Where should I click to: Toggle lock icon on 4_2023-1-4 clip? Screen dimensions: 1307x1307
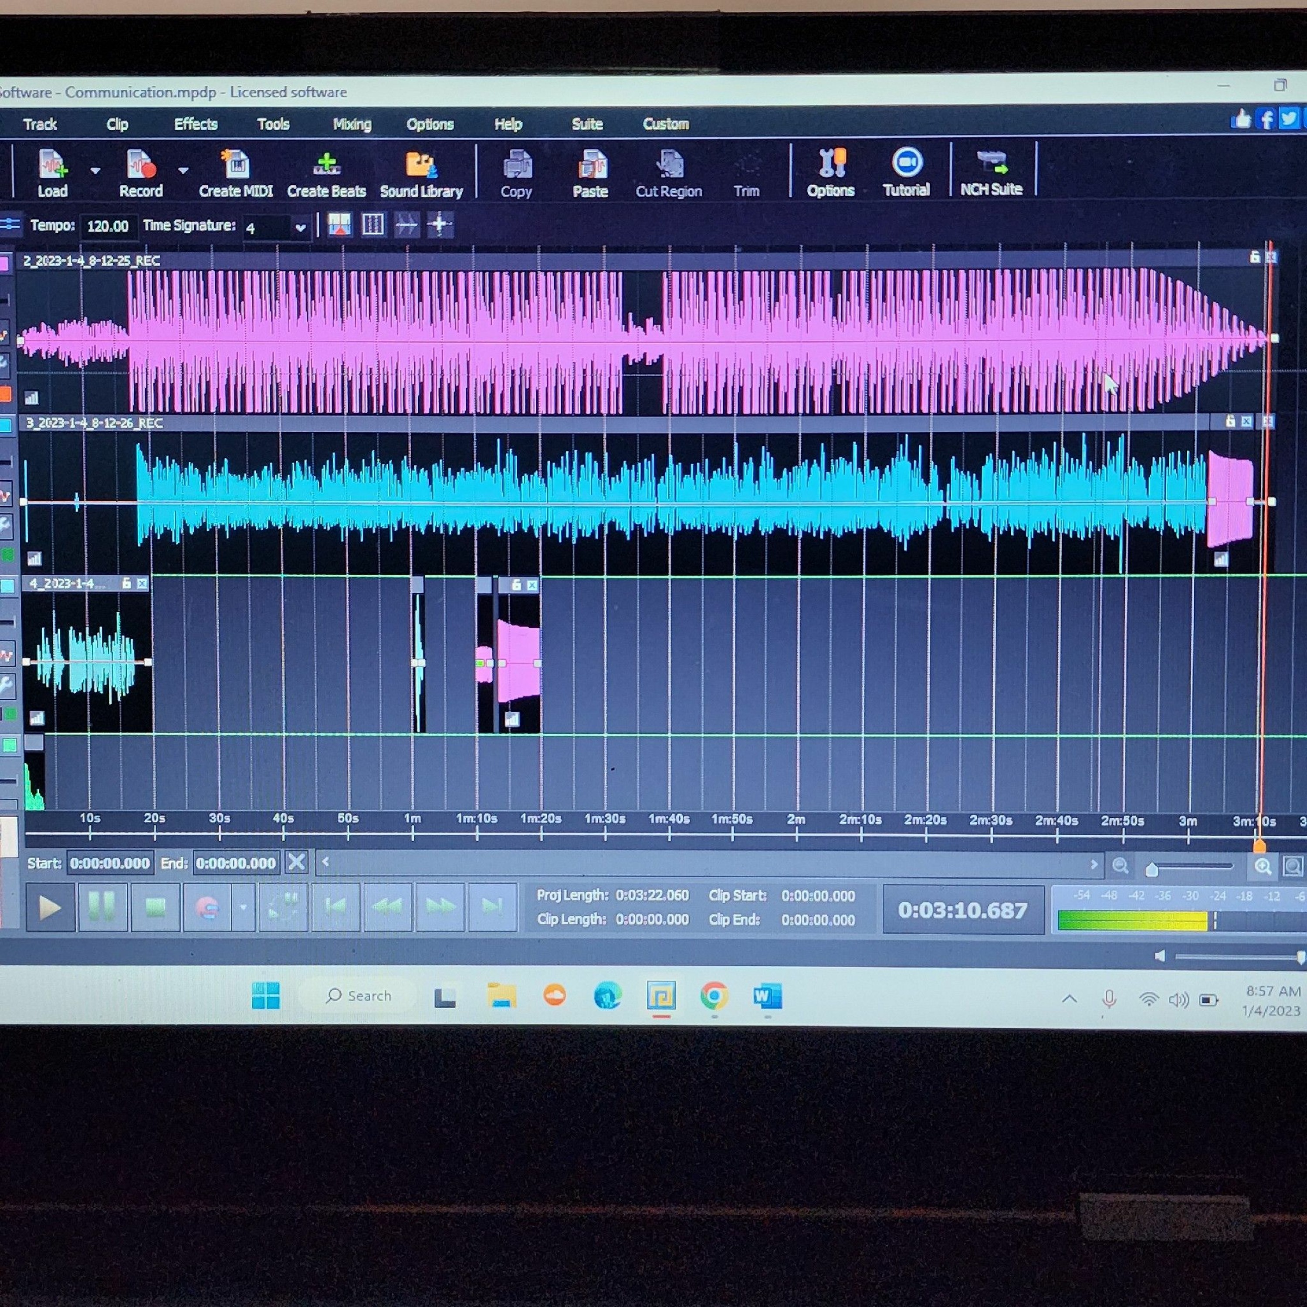pyautogui.click(x=126, y=583)
